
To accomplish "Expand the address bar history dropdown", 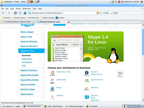I will coord(101,13).
